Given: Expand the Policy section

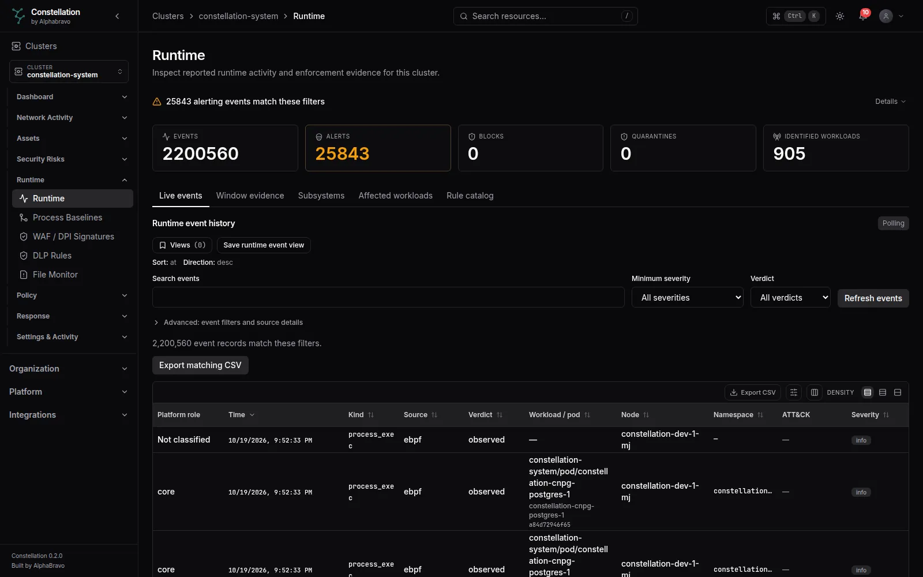Looking at the screenshot, I should (72, 295).
